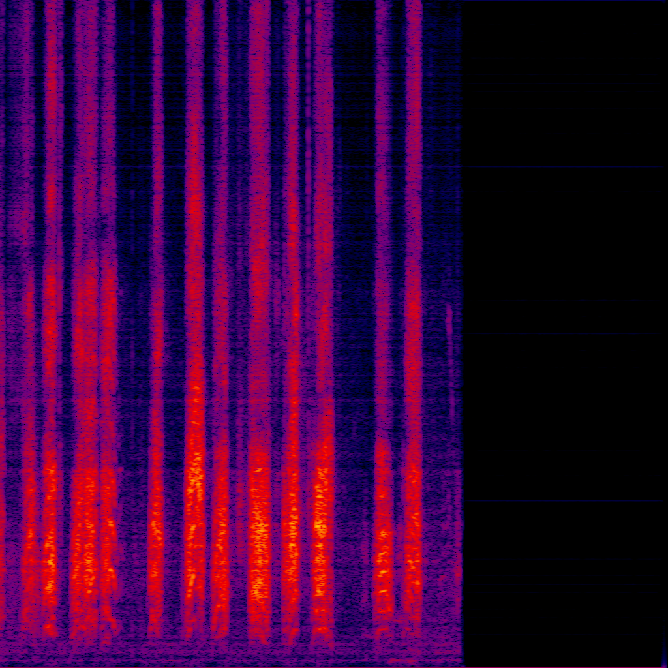Click the first bright red vertical energy band
The image size is (668, 668).
coord(51,326)
